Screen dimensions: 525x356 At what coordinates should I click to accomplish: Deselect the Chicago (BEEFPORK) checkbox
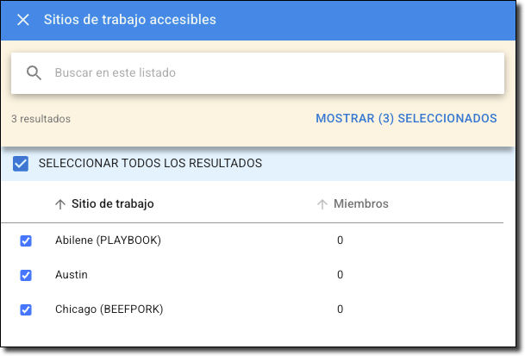pos(26,309)
